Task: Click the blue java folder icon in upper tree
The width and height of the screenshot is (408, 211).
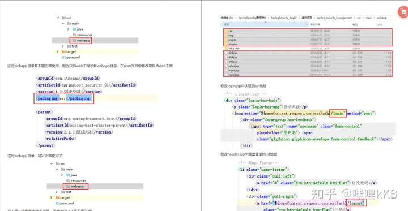Action: [x=74, y=29]
